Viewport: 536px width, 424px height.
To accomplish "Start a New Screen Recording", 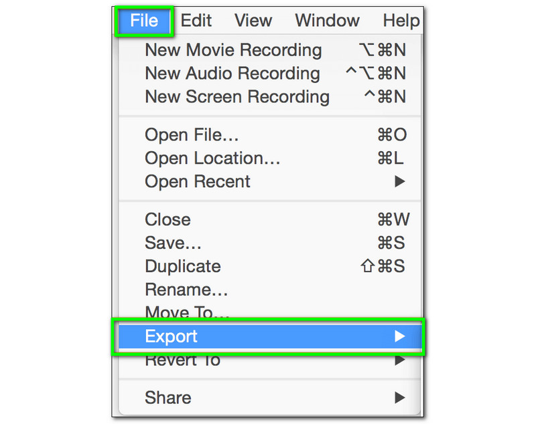I will point(237,97).
